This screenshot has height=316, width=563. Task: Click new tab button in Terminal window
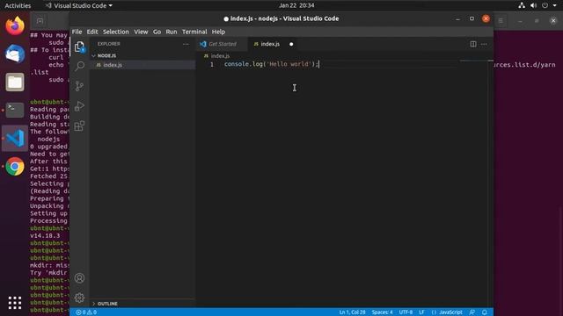[40, 21]
